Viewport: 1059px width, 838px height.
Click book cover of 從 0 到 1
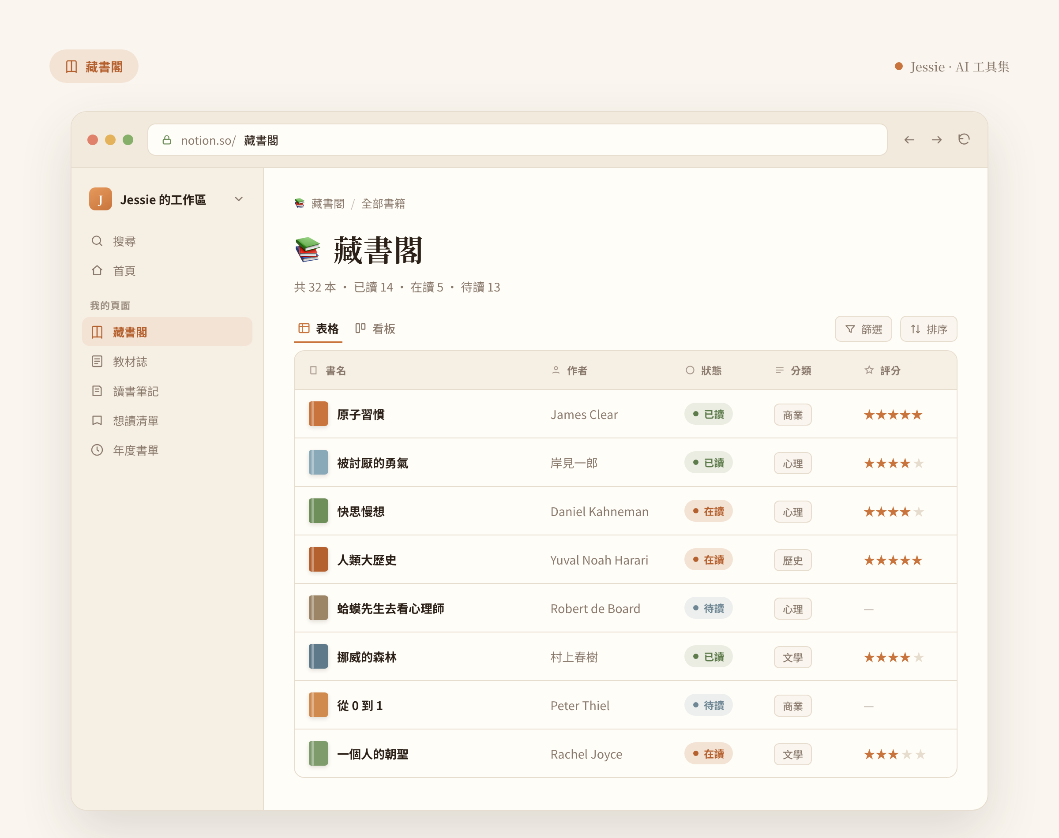tap(319, 706)
